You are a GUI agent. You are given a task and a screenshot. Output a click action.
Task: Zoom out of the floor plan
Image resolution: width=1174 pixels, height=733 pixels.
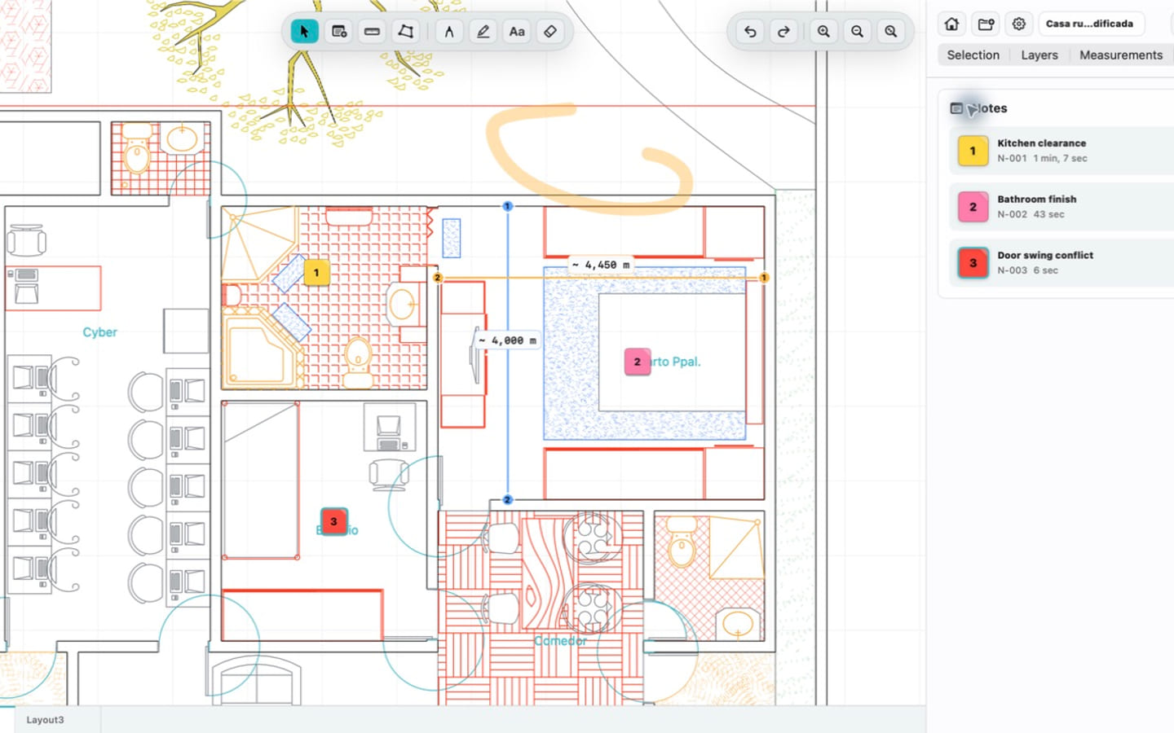[858, 32]
